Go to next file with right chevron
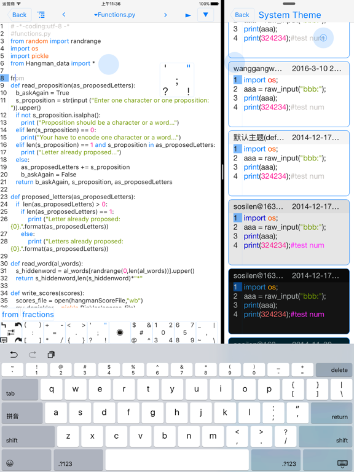The image size is (354, 472). click(165, 15)
